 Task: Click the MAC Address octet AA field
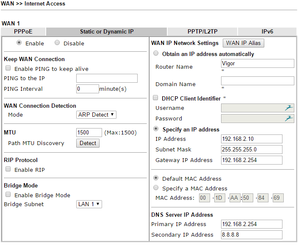point(235,198)
